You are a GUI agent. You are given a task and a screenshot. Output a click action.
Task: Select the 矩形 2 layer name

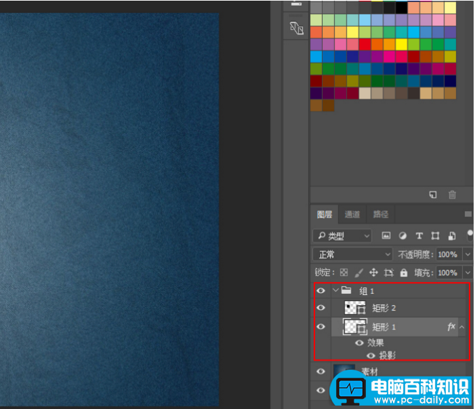tap(384, 308)
